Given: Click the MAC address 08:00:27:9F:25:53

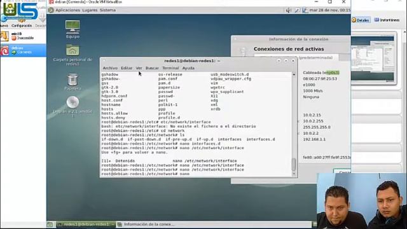Looking at the screenshot, I should 320,79.
